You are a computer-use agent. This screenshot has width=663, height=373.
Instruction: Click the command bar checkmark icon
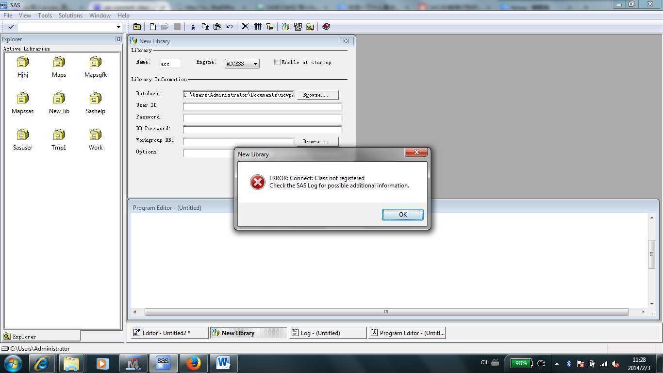point(11,27)
